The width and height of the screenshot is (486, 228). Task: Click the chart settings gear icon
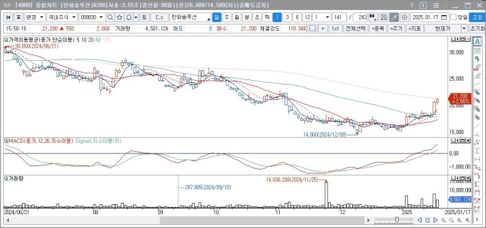pyautogui.click(x=404, y=18)
